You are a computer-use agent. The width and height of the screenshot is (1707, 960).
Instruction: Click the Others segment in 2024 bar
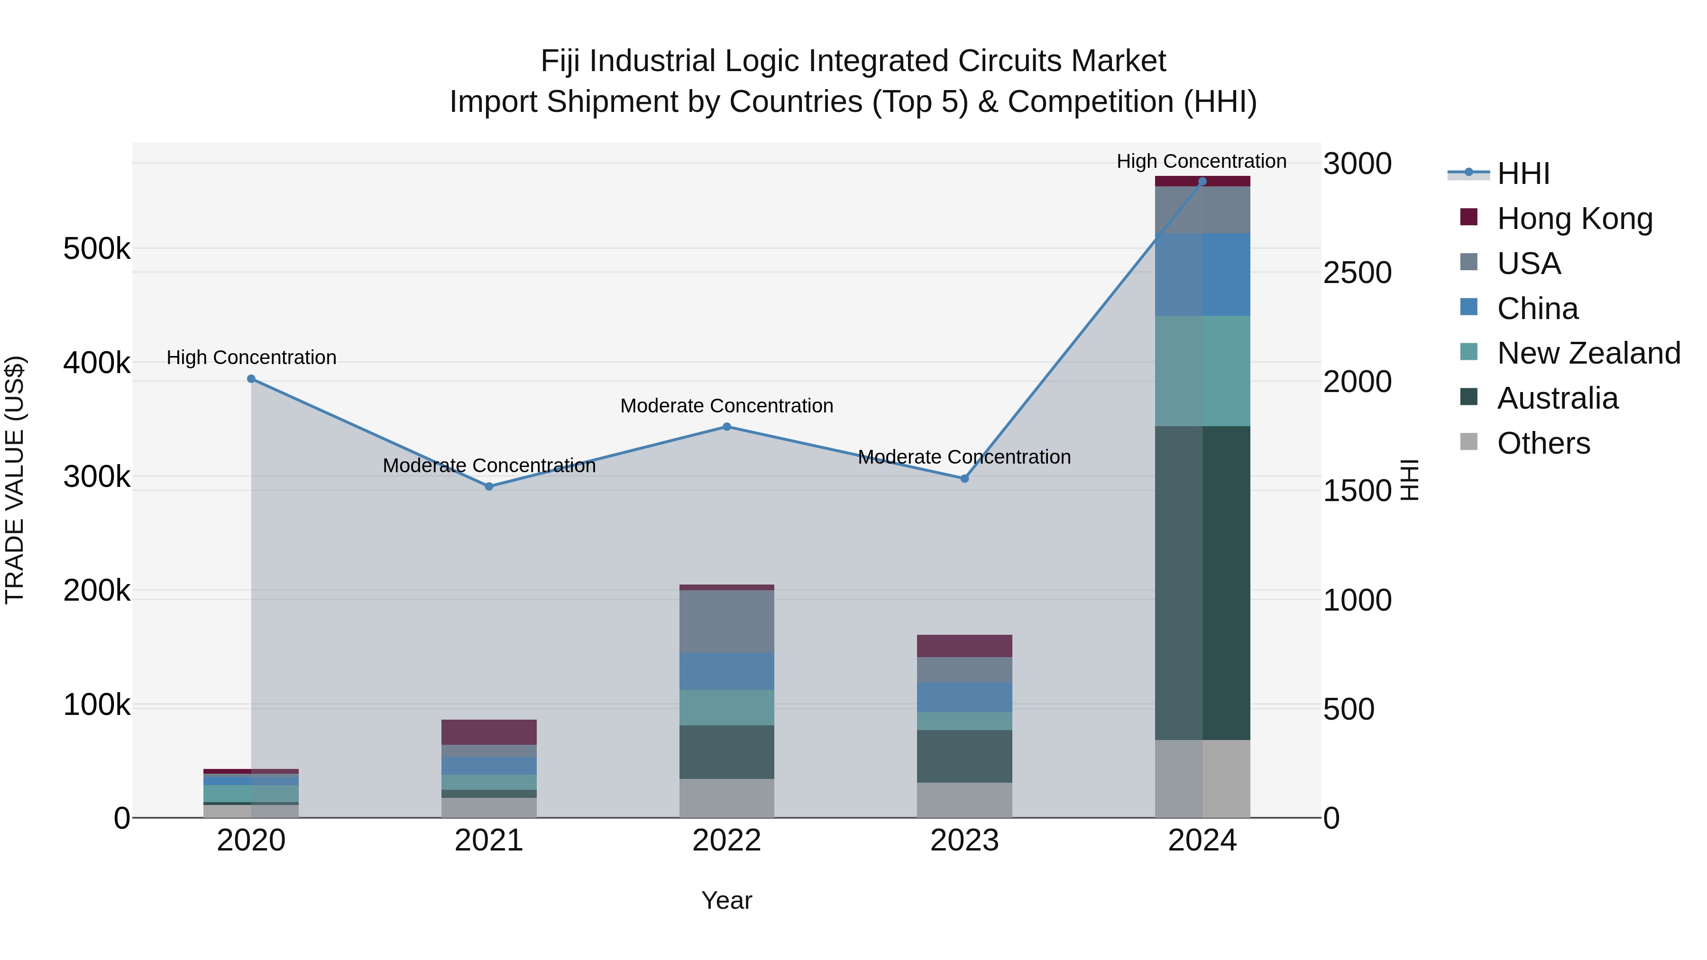coord(1202,778)
